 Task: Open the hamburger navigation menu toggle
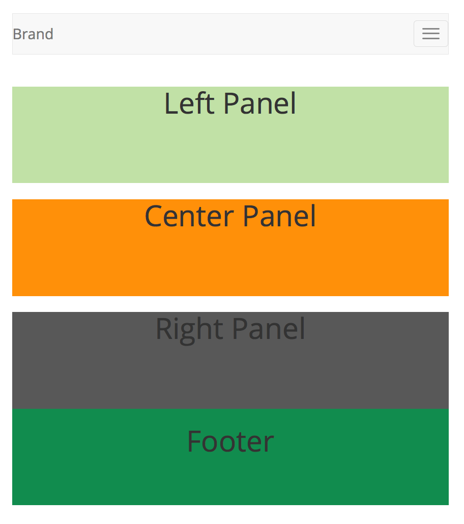430,34
